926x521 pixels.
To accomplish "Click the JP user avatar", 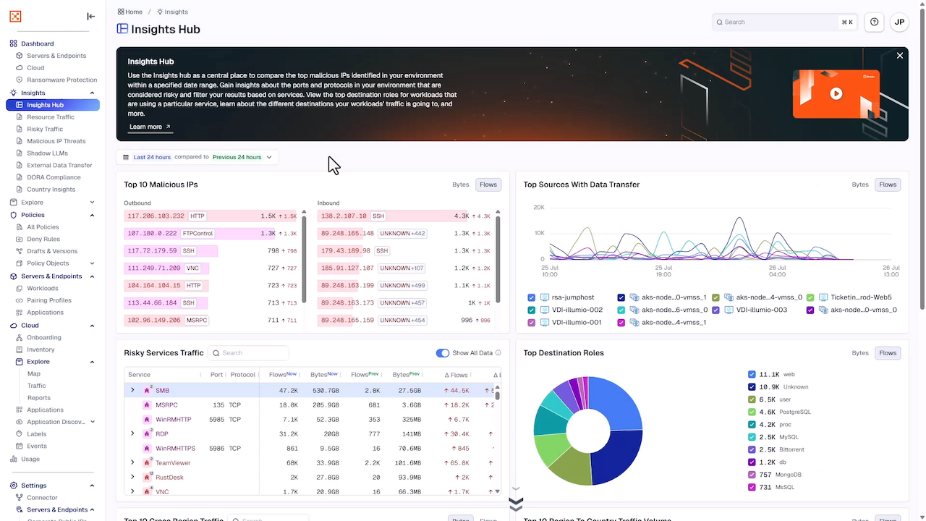I will [x=899, y=22].
